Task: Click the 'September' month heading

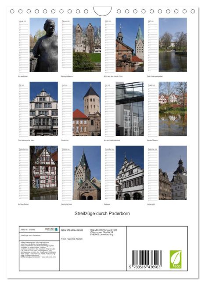Action: [24, 149]
